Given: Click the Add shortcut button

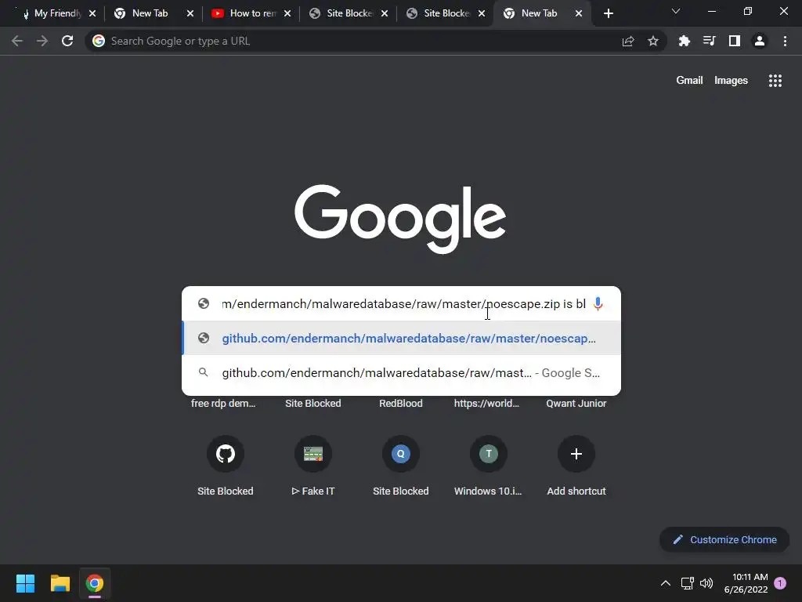Looking at the screenshot, I should [576, 466].
